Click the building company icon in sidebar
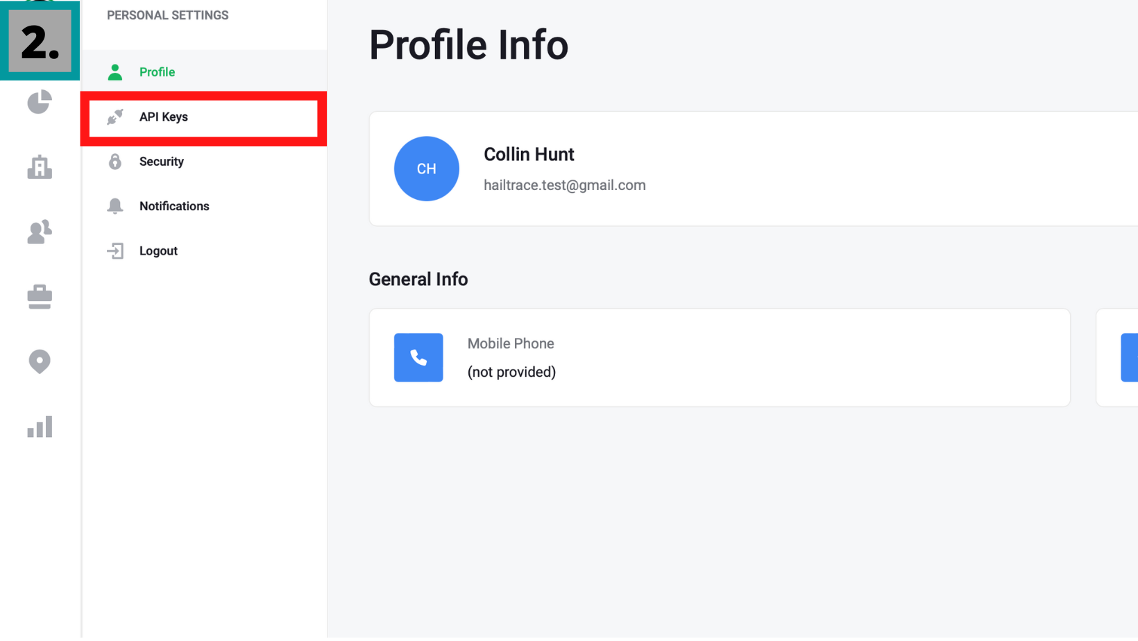Viewport: 1138px width, 641px height. click(40, 167)
